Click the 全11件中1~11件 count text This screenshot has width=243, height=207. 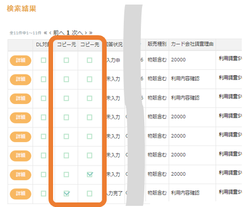(x=25, y=33)
